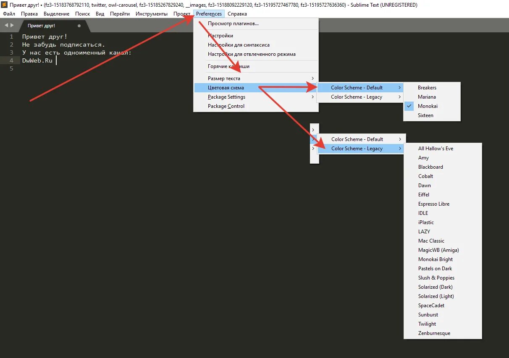Open the Инструменты menu
The height and width of the screenshot is (358, 509).
point(152,14)
